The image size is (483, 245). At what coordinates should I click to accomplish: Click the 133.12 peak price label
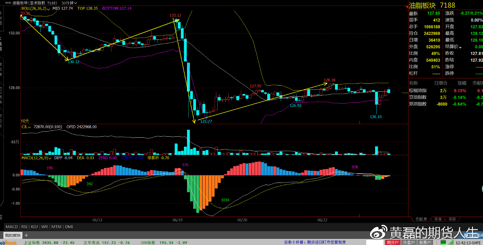(x=175, y=15)
